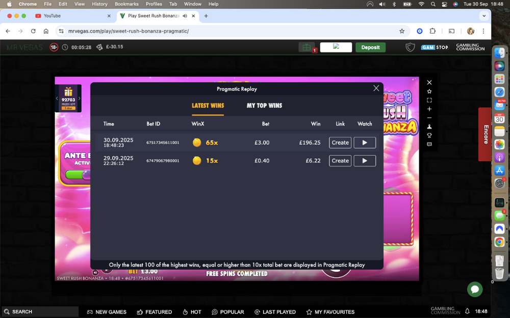
Task: Open the feedback chat icon in the game sidebar
Action: coord(429,144)
